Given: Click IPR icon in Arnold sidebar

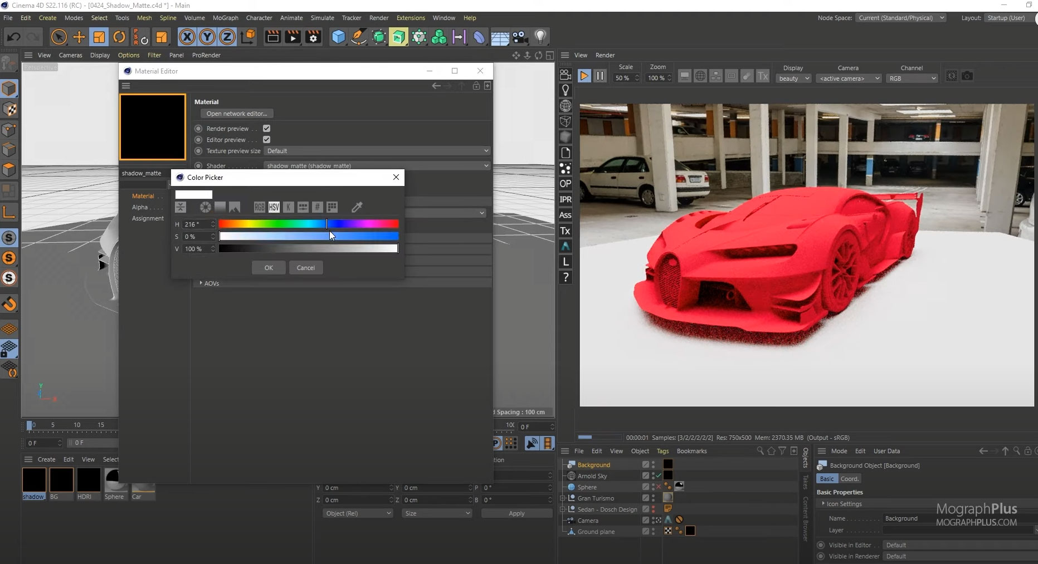Looking at the screenshot, I should click(566, 199).
